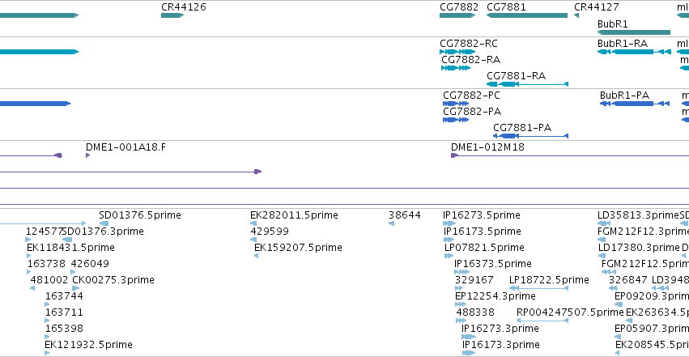The image size is (689, 357).
Task: Select the CG7882-PA protein feature
Action: tap(456, 120)
